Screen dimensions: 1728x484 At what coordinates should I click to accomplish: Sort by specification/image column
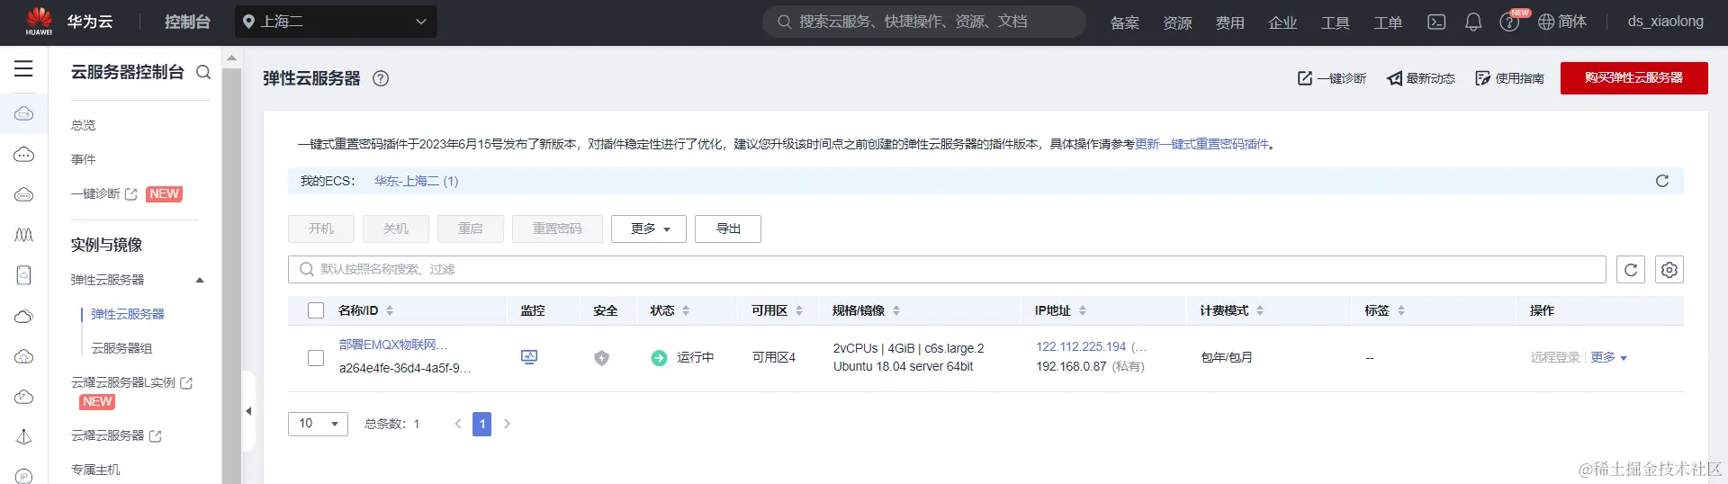[x=896, y=310]
